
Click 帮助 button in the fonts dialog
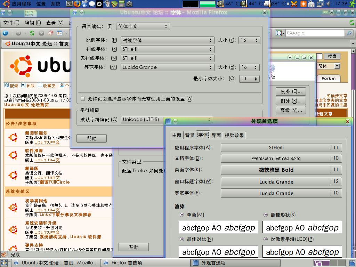pos(91,138)
